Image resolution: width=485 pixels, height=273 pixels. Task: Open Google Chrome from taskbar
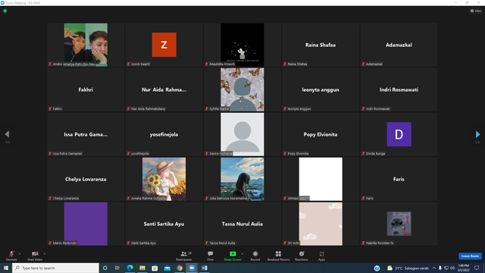[x=180, y=268]
